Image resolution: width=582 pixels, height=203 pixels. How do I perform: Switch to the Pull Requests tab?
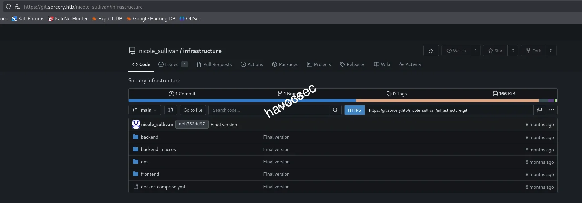(x=214, y=64)
